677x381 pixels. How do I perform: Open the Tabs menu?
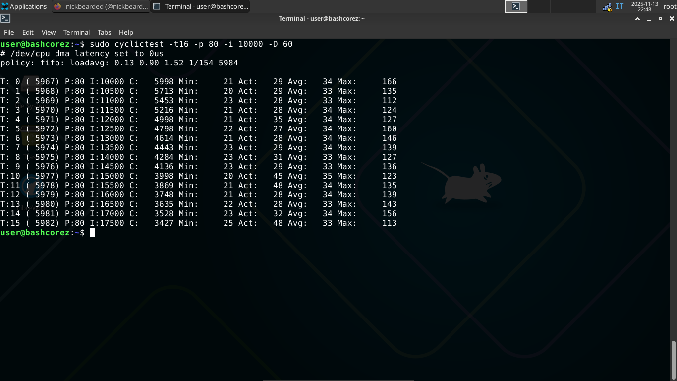coord(104,32)
